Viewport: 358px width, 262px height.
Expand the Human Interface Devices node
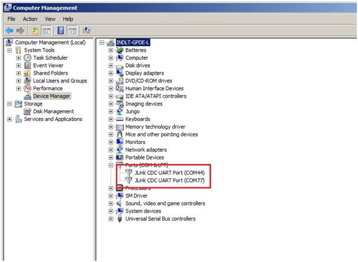tap(111, 88)
